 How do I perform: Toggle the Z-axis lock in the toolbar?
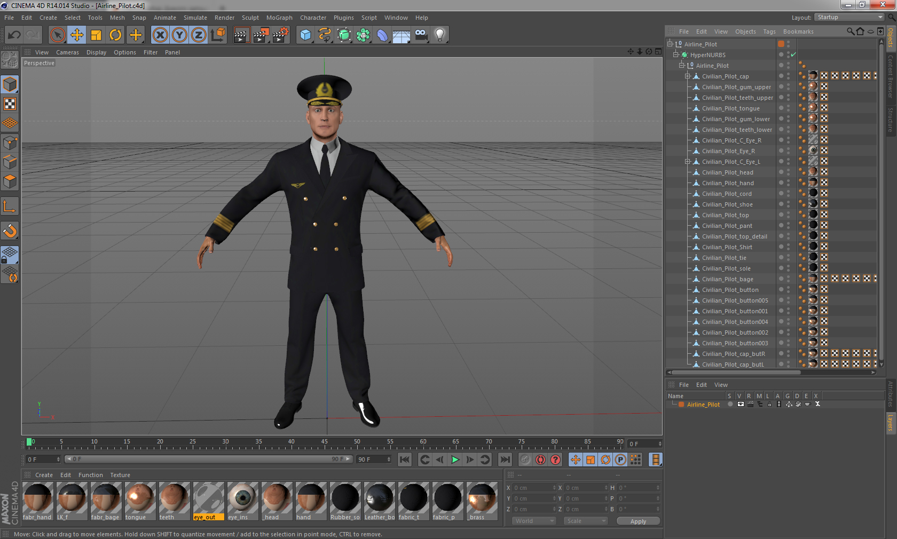198,35
